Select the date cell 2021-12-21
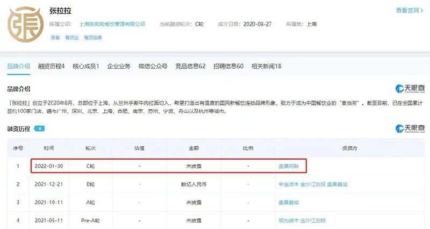The width and height of the screenshot is (430, 229). (x=48, y=184)
